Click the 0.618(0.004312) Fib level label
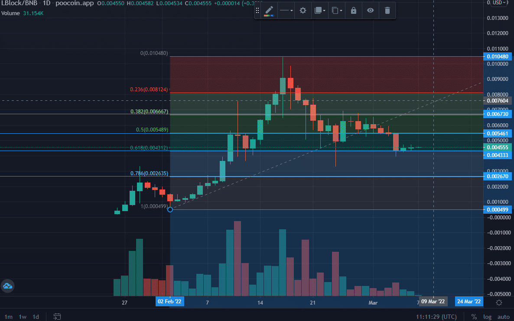The image size is (514, 321). tap(149, 148)
